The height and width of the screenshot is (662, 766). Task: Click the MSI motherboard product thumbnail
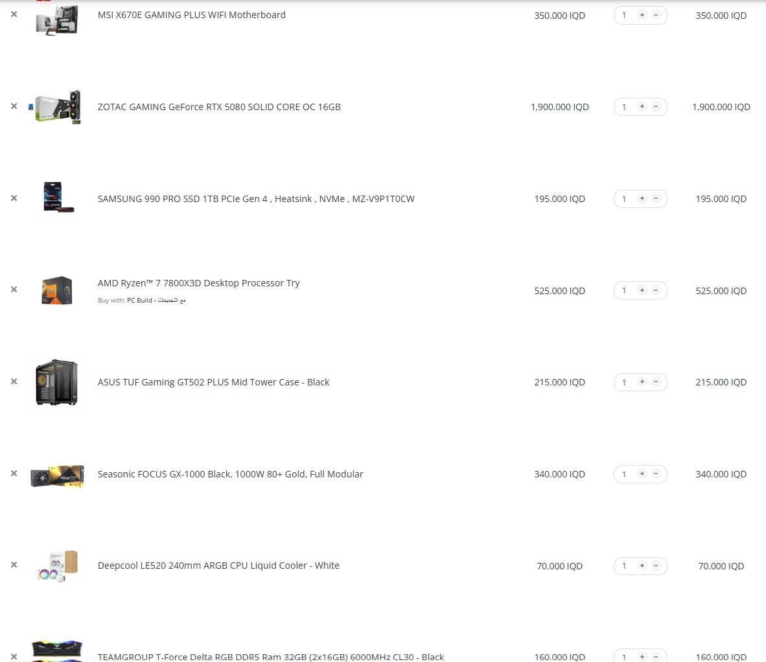tap(57, 19)
